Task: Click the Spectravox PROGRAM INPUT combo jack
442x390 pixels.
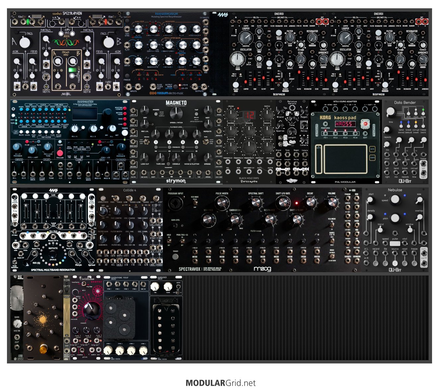Action: click(x=175, y=204)
